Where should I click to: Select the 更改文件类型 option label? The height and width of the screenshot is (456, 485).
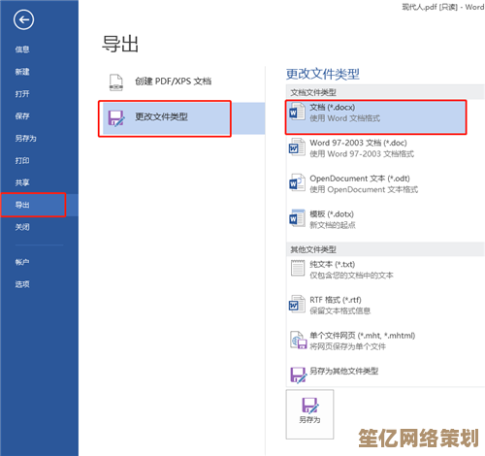coord(161,116)
